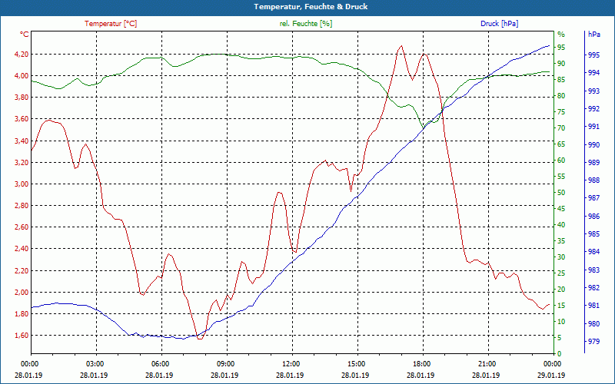Click the blue "987" pressure axis value
615x384 pixels.
point(593,198)
